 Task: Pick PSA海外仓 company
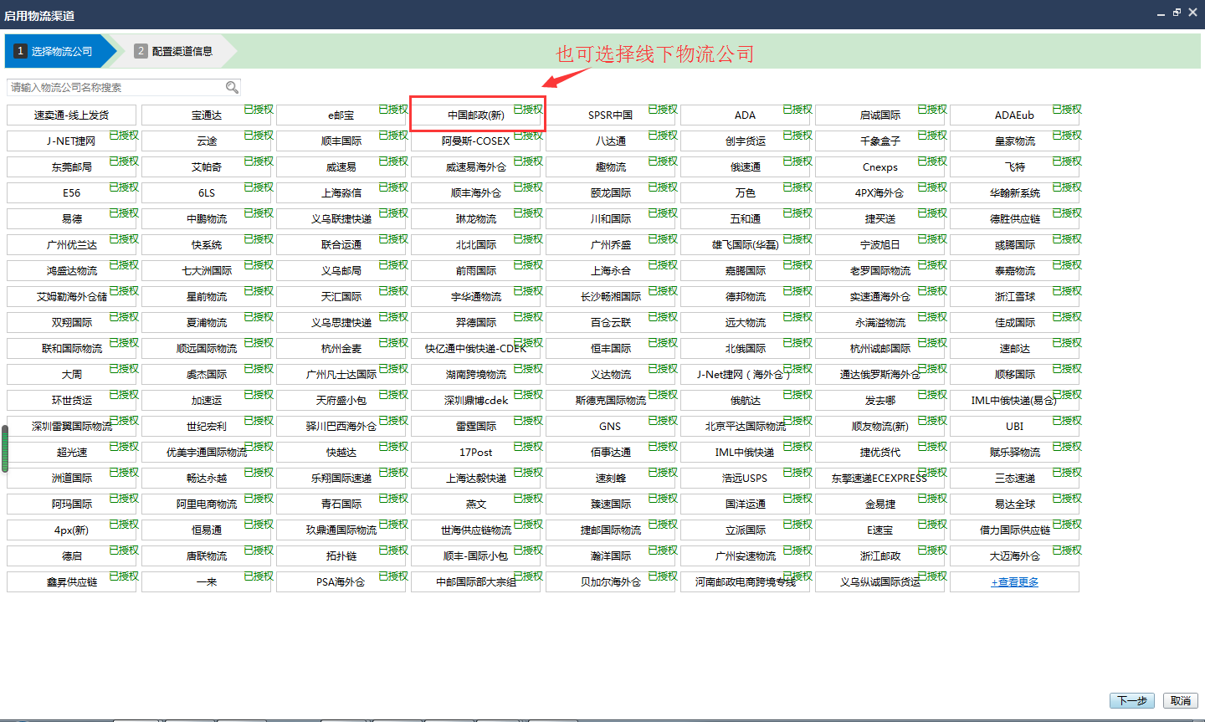[341, 582]
